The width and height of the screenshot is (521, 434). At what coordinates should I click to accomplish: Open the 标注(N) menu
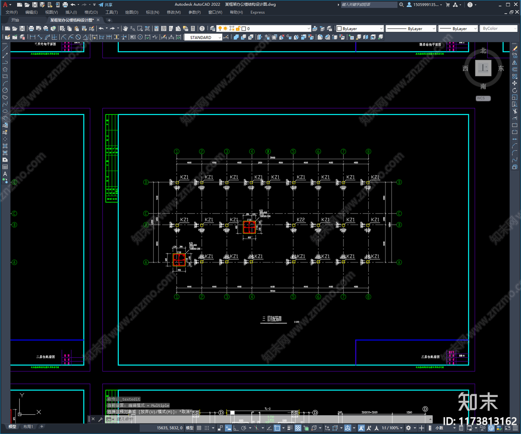[152, 12]
